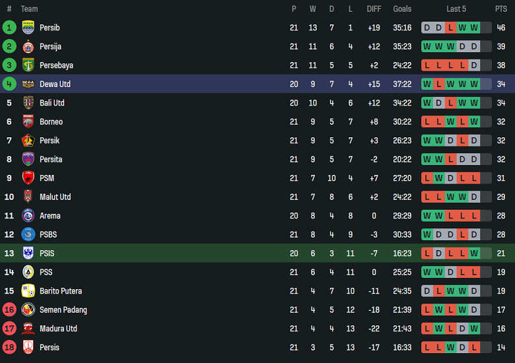
Task: Click rank 1 green position badge
Action: [x=9, y=28]
